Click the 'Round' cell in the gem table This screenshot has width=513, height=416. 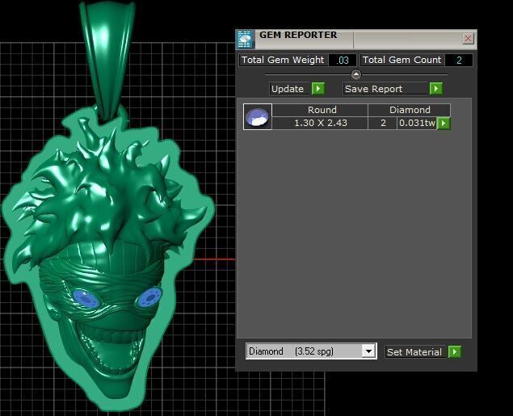coord(320,110)
